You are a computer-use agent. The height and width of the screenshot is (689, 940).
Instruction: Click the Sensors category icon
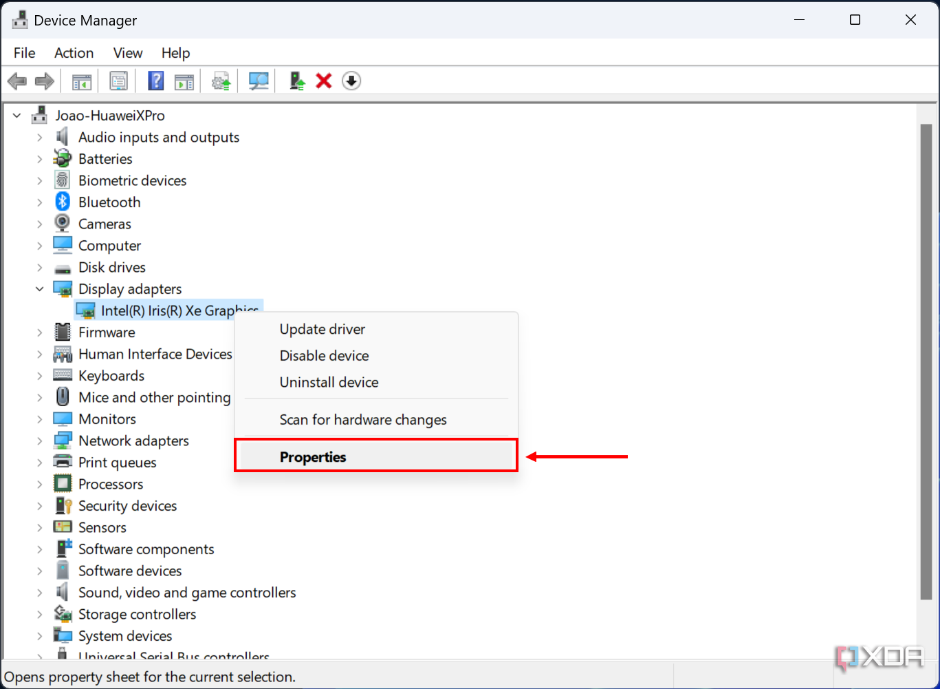(x=63, y=527)
